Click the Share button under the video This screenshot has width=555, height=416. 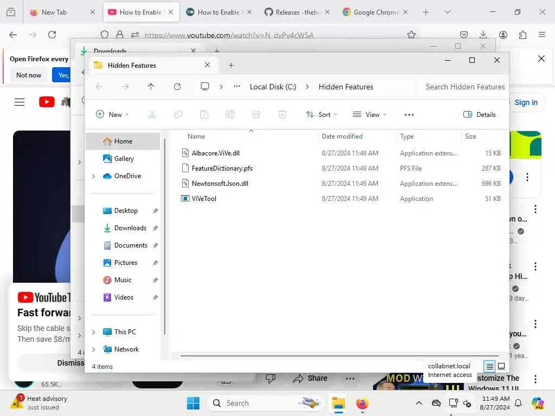(311, 378)
